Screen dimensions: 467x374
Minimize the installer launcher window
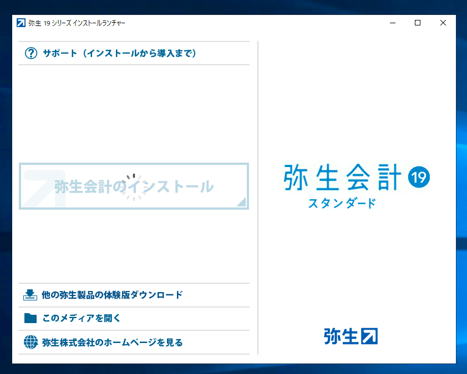tap(392, 23)
